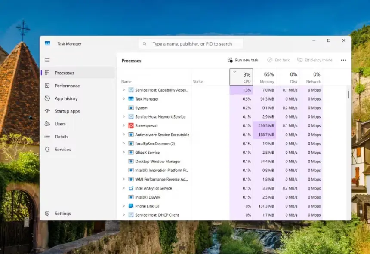370x254 pixels.
Task: Expand the Phone Link (3) row
Action: [x=123, y=206]
